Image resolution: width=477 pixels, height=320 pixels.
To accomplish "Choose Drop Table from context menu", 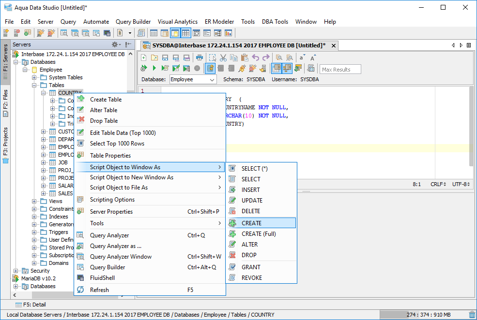I will (150, 121).
